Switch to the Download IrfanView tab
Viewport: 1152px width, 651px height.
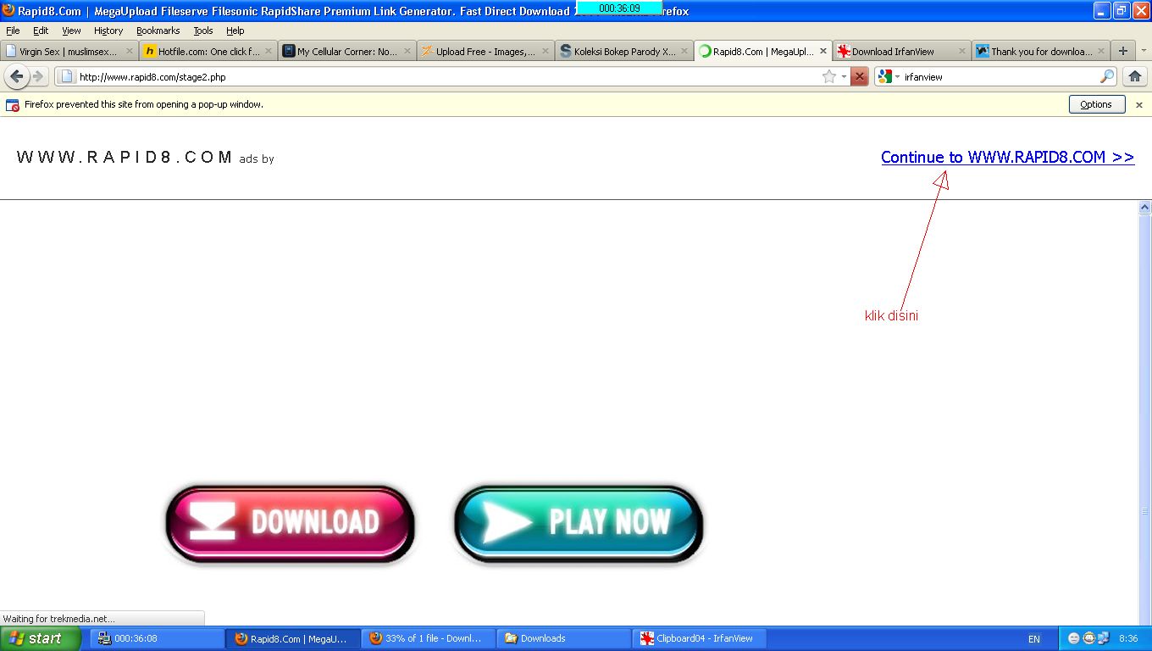tap(901, 51)
